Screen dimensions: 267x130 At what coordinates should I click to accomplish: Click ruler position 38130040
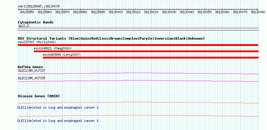(x=187, y=12)
